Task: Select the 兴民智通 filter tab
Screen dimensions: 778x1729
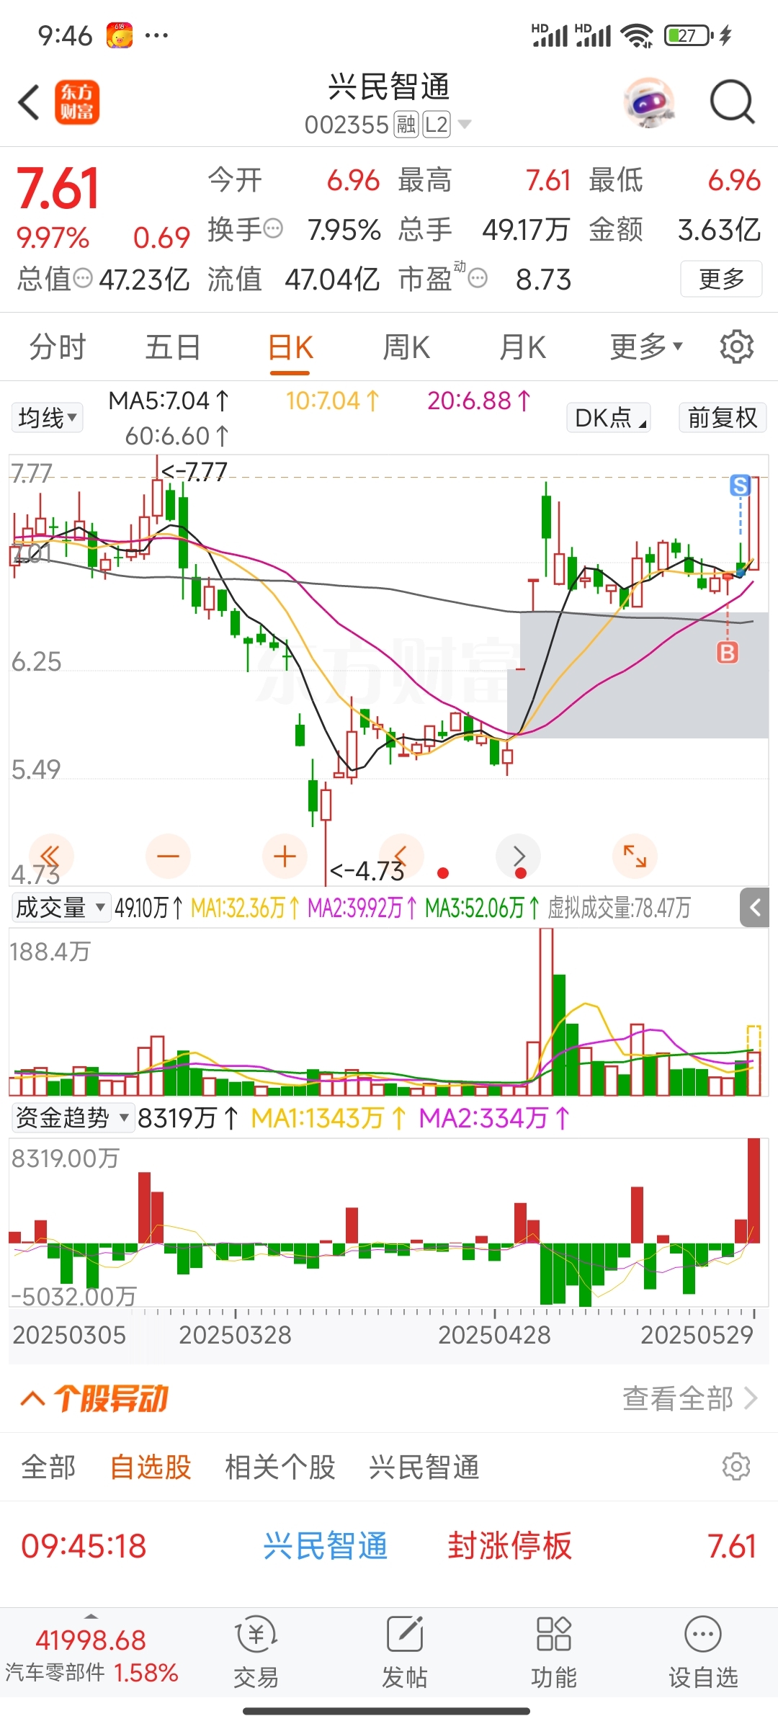Action: 424,1467
